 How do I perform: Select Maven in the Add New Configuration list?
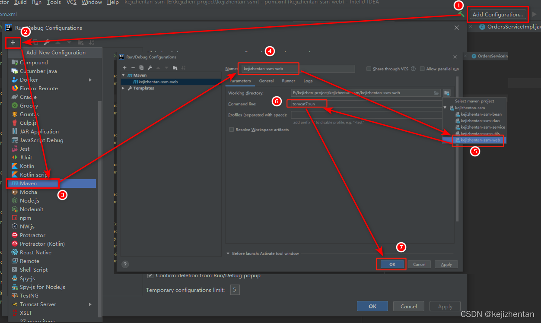click(52, 183)
